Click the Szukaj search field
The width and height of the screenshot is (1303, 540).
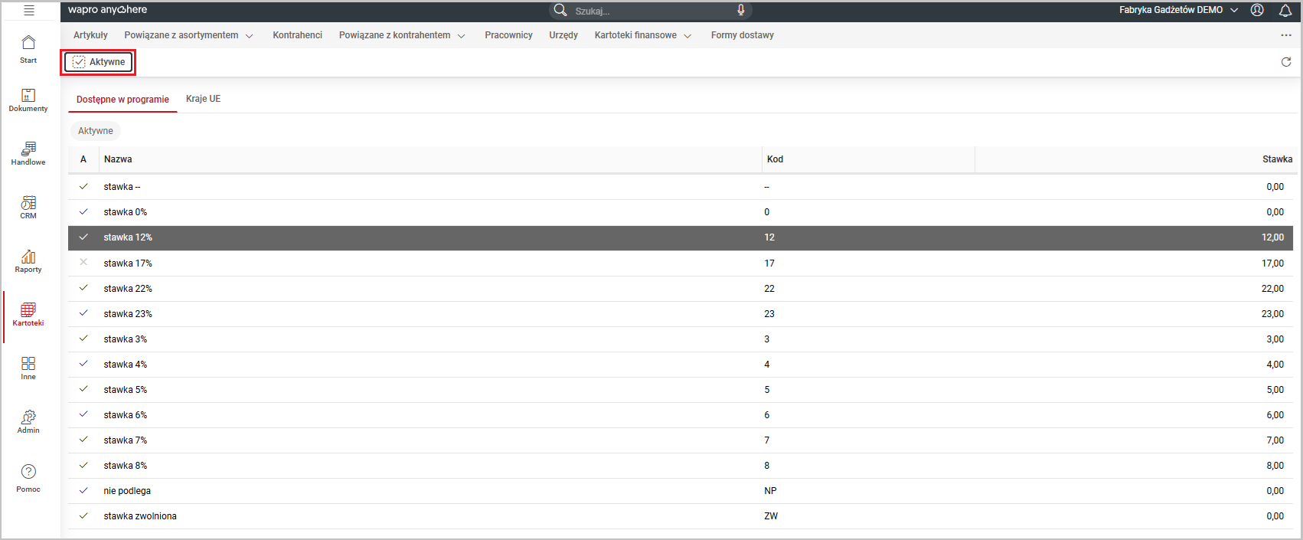651,11
